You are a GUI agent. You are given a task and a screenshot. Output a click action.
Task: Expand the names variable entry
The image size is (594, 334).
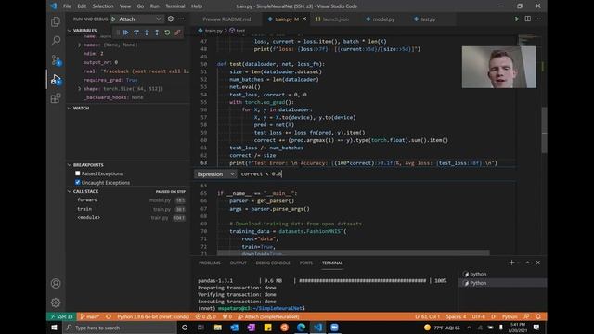tap(80, 45)
